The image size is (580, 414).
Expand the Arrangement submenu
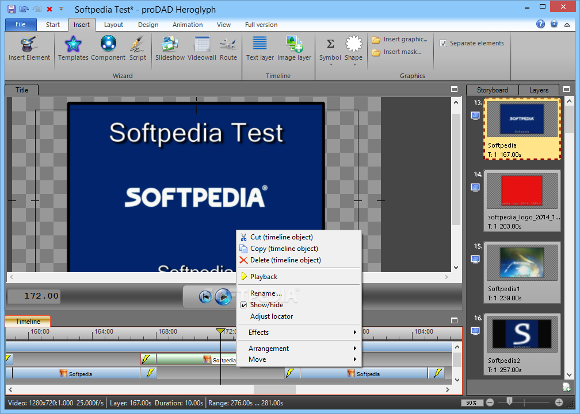click(299, 349)
